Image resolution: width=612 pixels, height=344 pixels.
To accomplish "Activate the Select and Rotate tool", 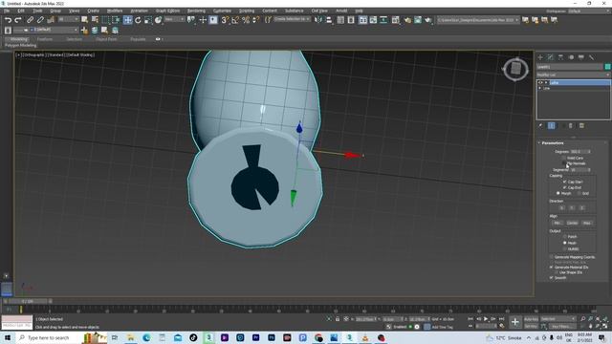I will (138, 20).
